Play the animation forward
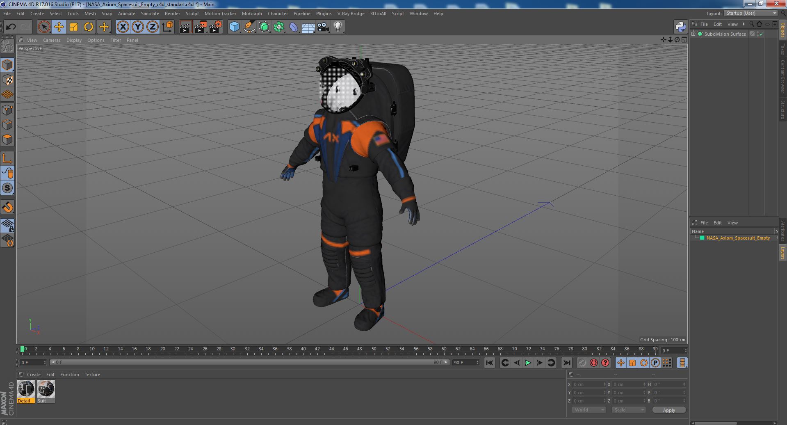This screenshot has width=787, height=425. pyautogui.click(x=528, y=363)
